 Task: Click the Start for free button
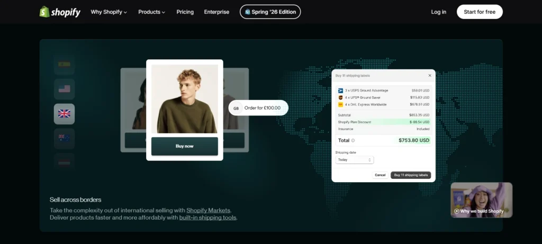[480, 12]
